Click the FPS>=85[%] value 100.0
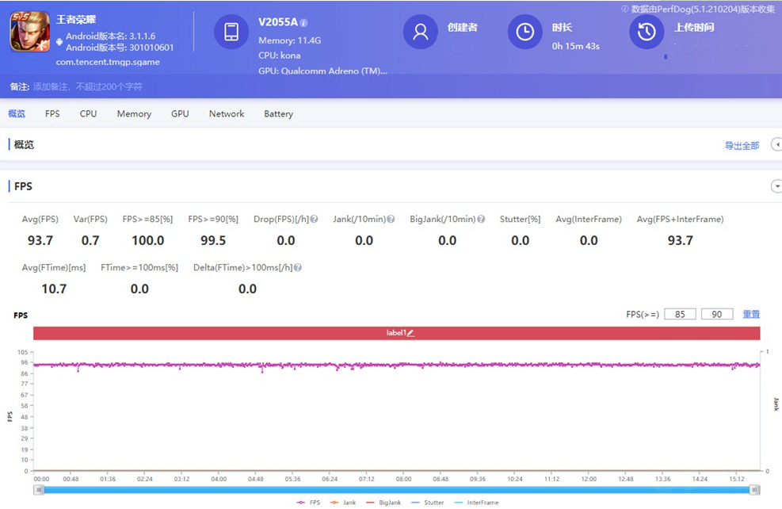The height and width of the screenshot is (509, 782). click(148, 240)
